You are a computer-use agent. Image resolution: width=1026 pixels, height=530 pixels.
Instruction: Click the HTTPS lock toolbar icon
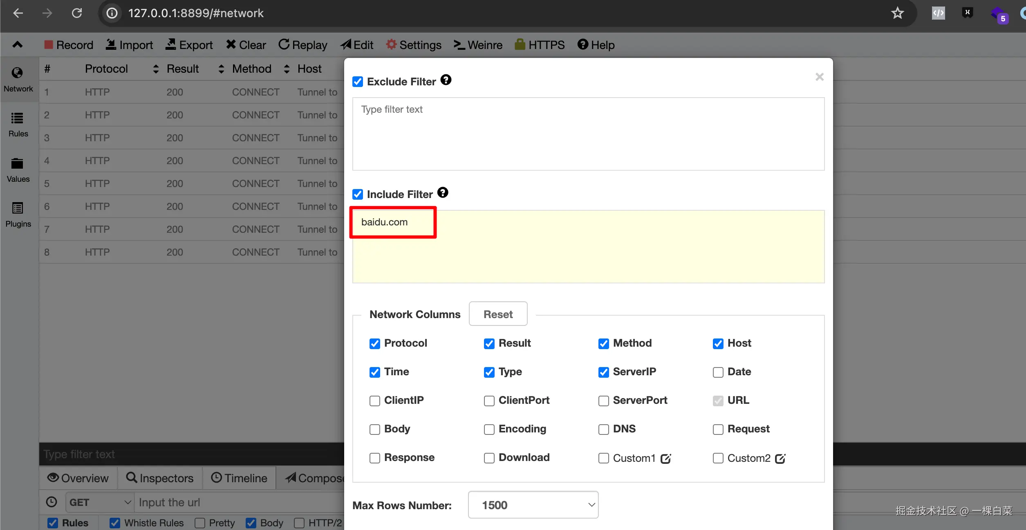(520, 45)
